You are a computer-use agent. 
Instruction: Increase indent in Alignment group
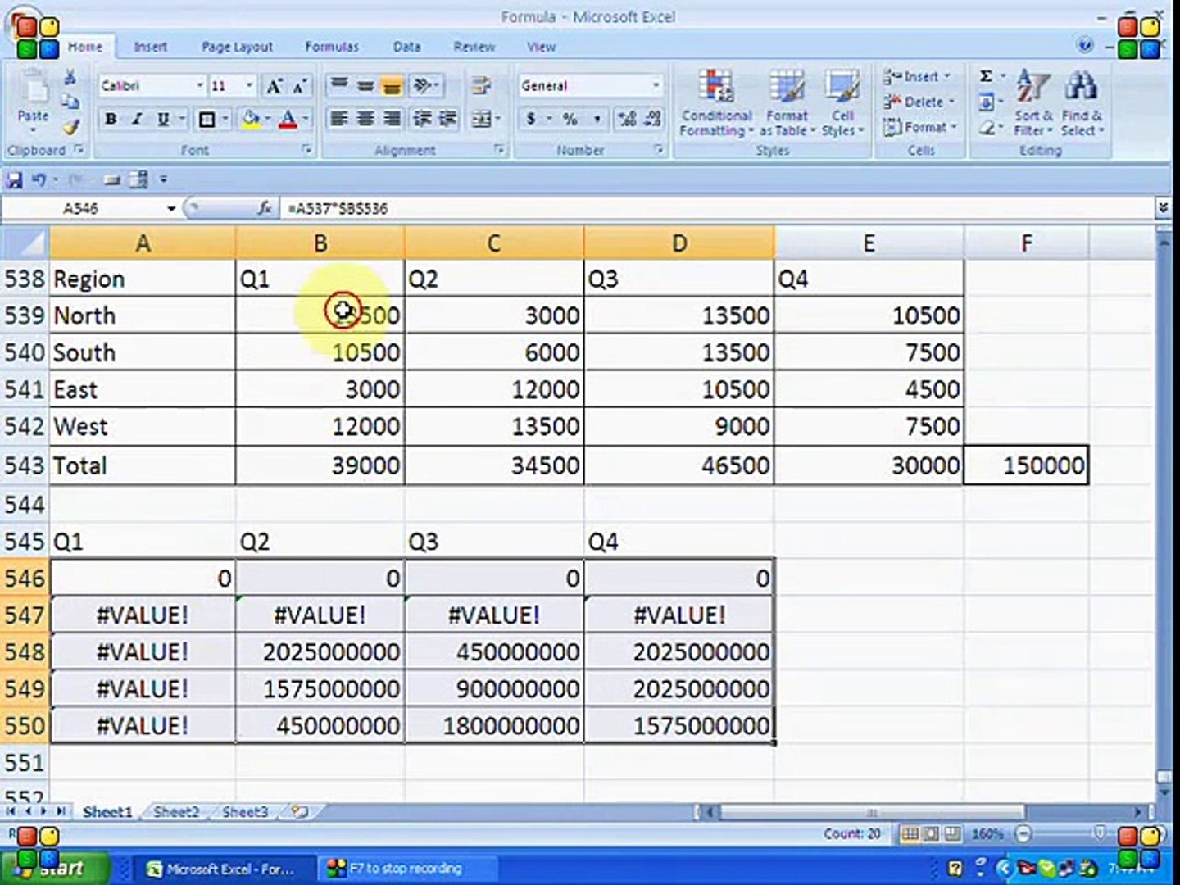point(447,120)
